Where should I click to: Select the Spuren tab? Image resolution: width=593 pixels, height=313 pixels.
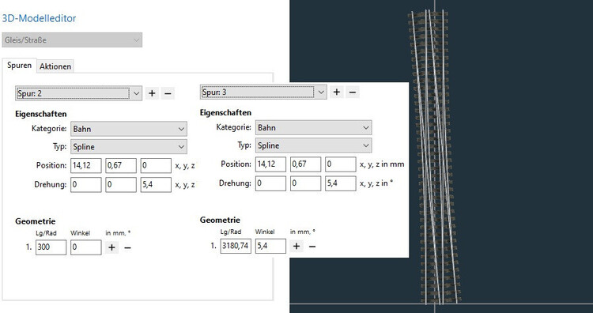[x=19, y=65]
